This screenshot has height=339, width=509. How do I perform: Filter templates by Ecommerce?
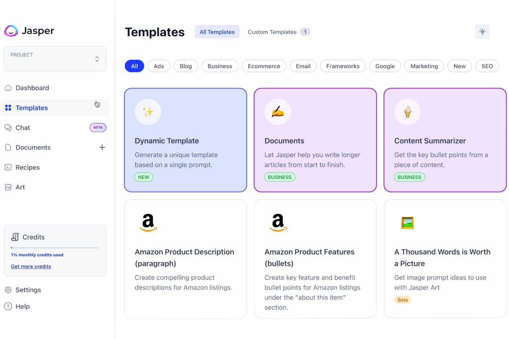coord(264,66)
